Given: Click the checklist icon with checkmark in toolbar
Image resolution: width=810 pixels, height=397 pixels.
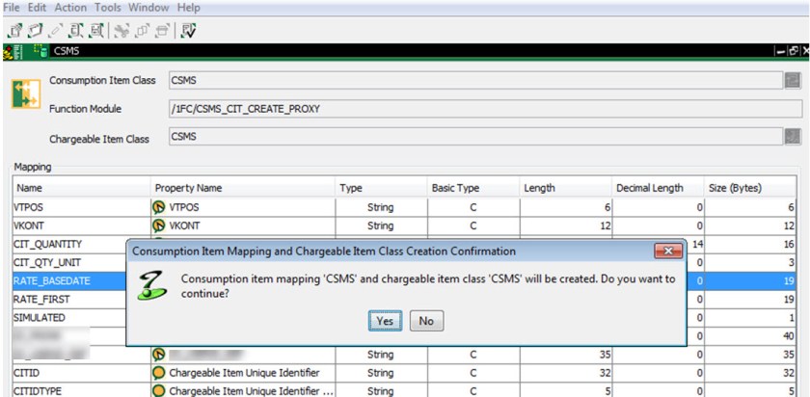Looking at the screenshot, I should pyautogui.click(x=189, y=31).
